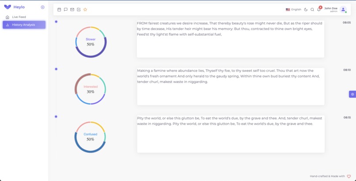
Task: Click the 'Slower' label in first chart
Action: [x=91, y=39]
